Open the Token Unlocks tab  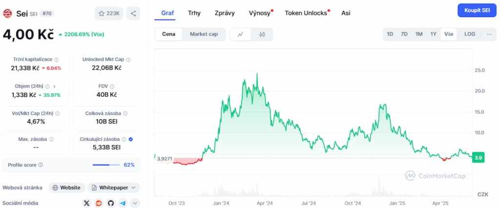pyautogui.click(x=306, y=13)
